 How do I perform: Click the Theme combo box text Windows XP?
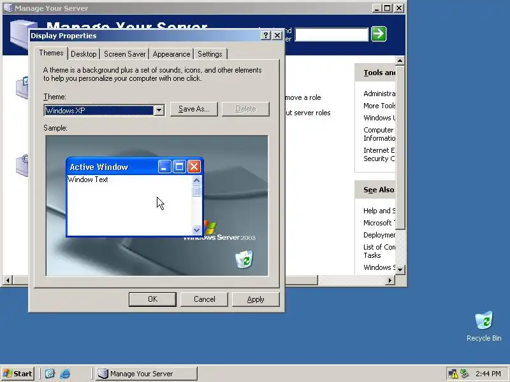coord(66,111)
